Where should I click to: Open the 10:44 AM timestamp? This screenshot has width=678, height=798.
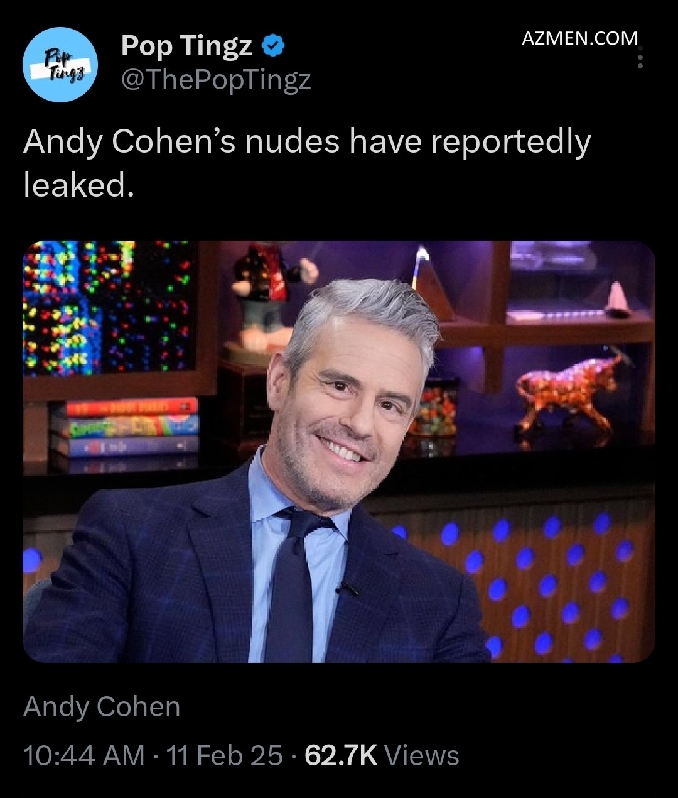[83, 755]
